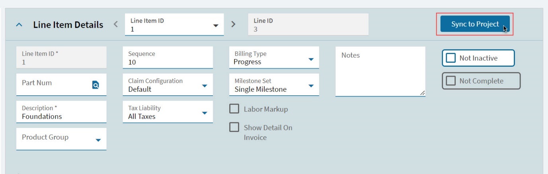Click the Description field containing Foundations
The image size is (548, 174).
pyautogui.click(x=61, y=112)
